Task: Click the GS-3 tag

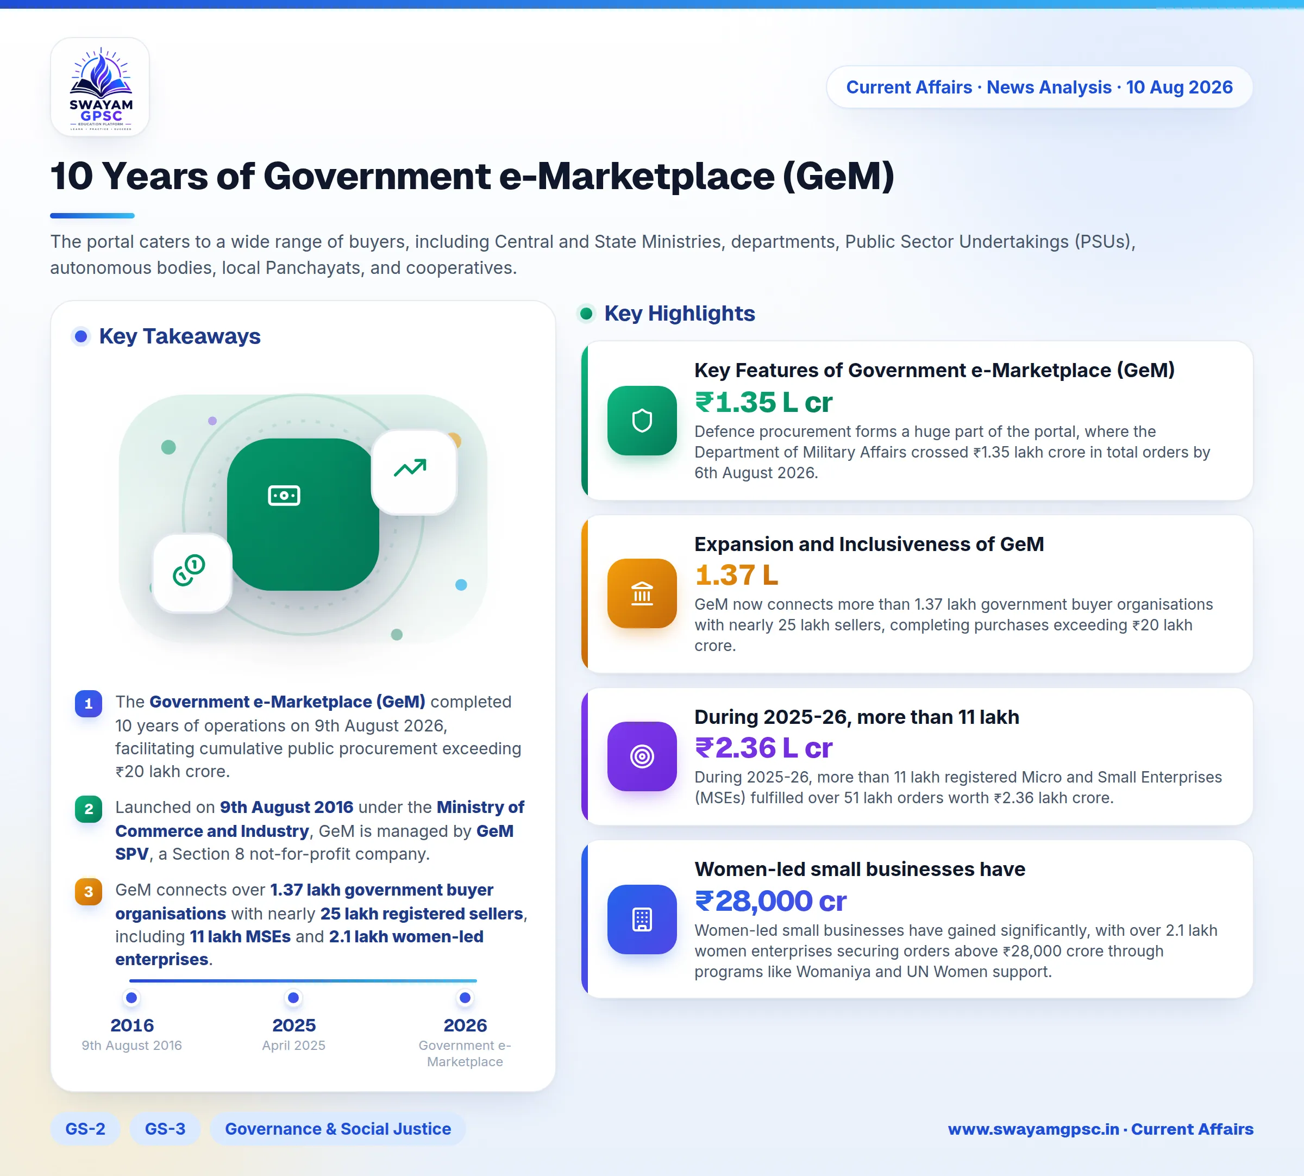Action: click(x=165, y=1129)
